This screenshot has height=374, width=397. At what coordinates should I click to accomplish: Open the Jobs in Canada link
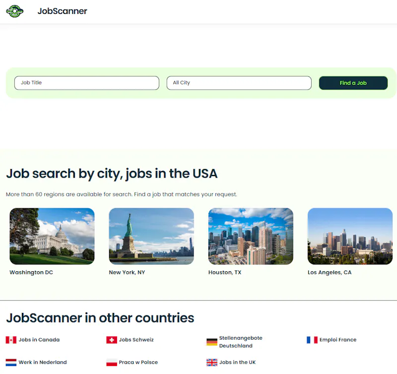pyautogui.click(x=39, y=340)
